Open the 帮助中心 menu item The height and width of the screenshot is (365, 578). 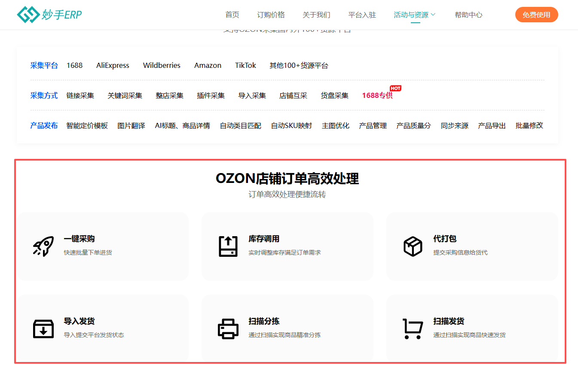pos(468,14)
